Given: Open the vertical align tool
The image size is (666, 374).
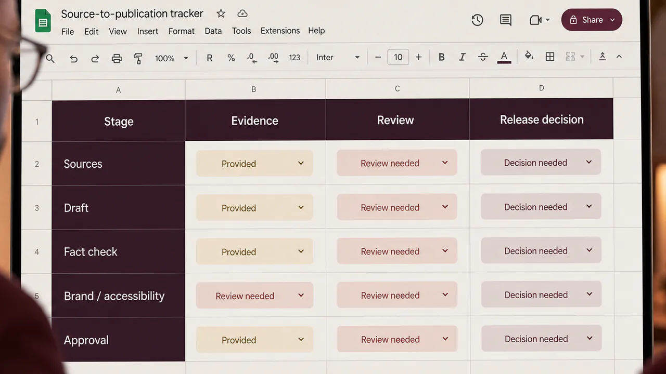Looking at the screenshot, I should (x=603, y=56).
